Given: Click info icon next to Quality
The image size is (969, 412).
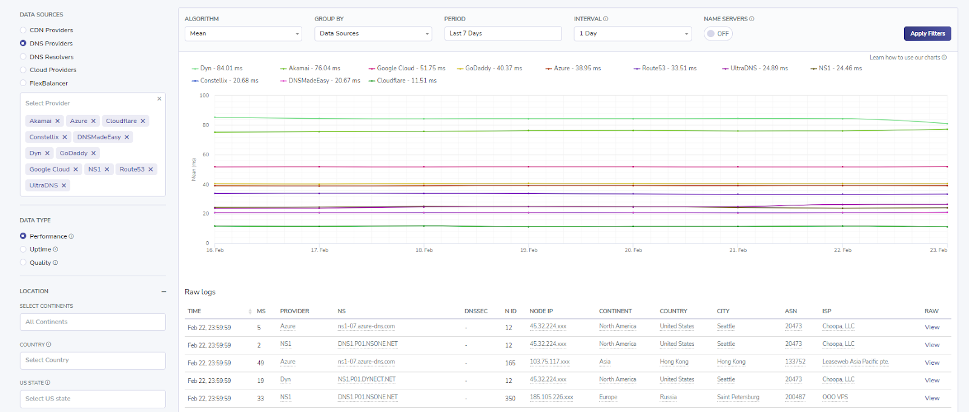Looking at the screenshot, I should coord(55,263).
